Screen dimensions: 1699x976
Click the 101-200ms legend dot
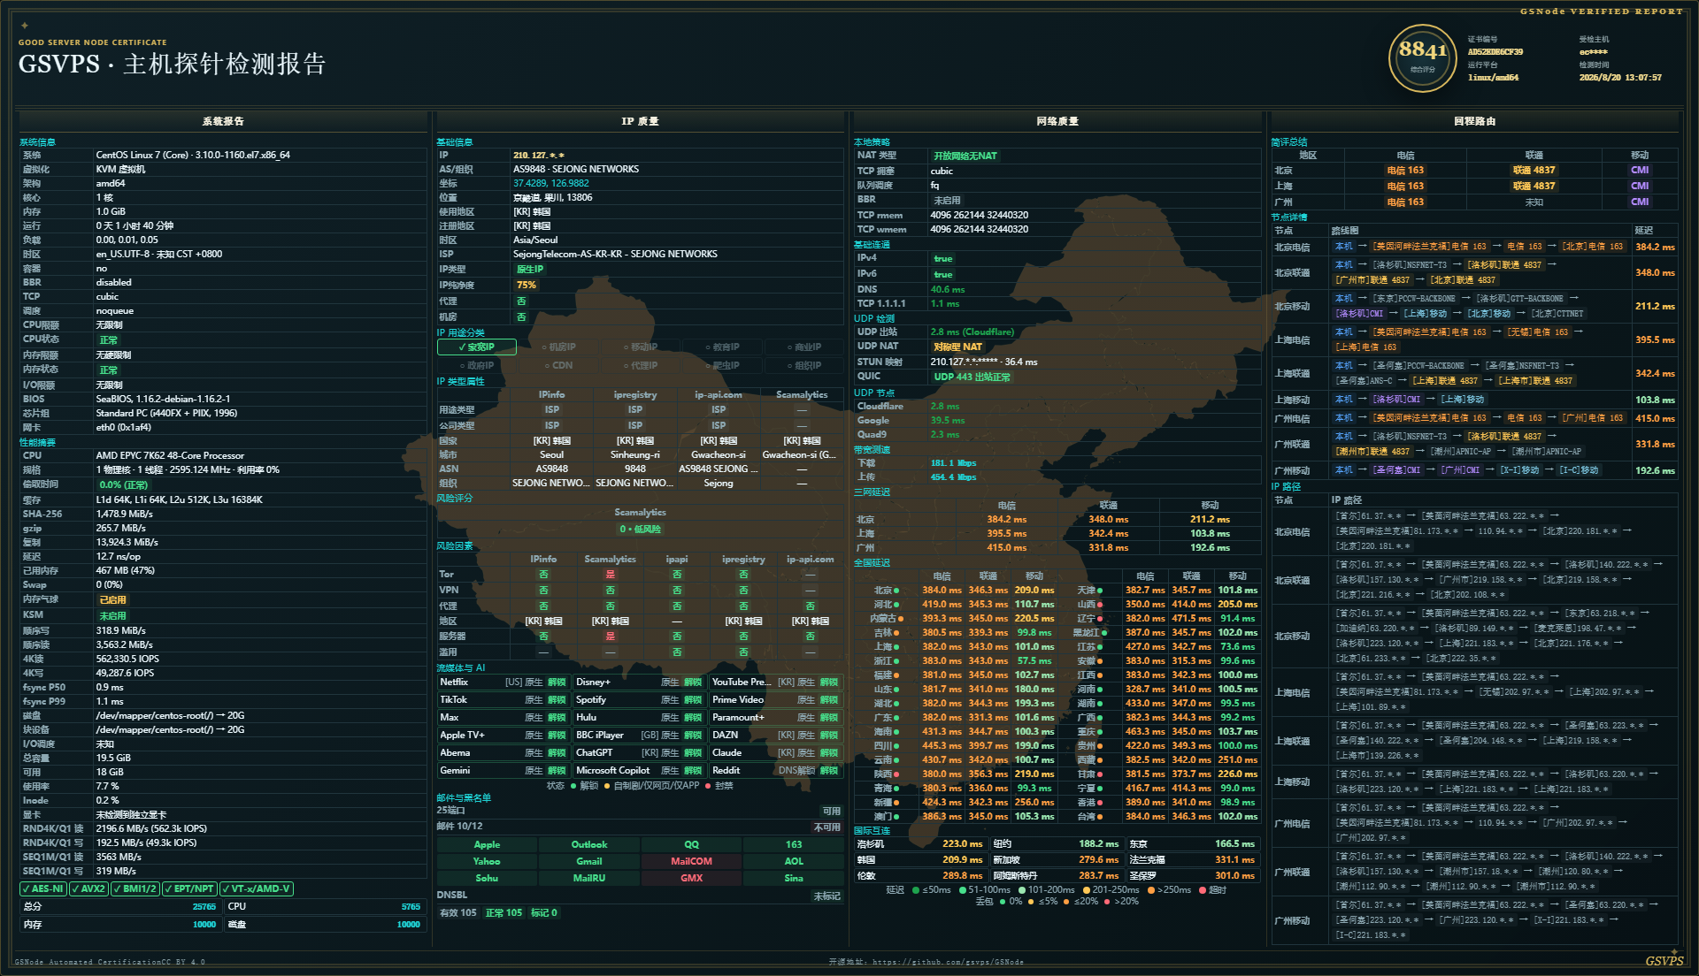1021,890
